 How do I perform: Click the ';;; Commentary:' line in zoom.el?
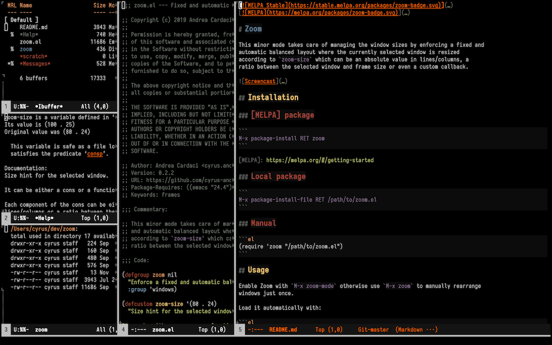(x=145, y=209)
